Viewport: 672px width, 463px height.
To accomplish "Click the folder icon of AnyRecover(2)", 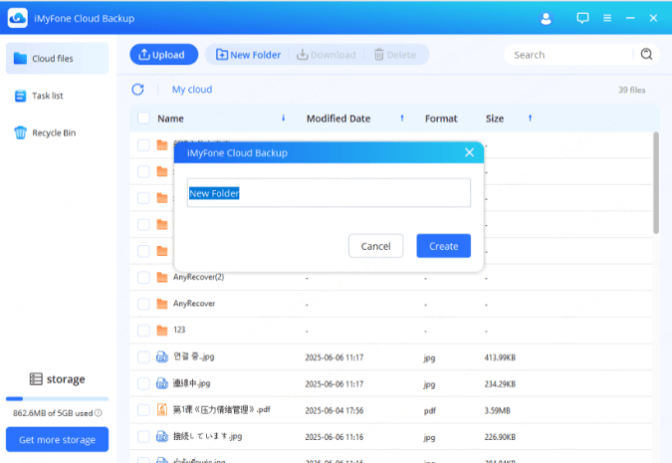I will (162, 278).
